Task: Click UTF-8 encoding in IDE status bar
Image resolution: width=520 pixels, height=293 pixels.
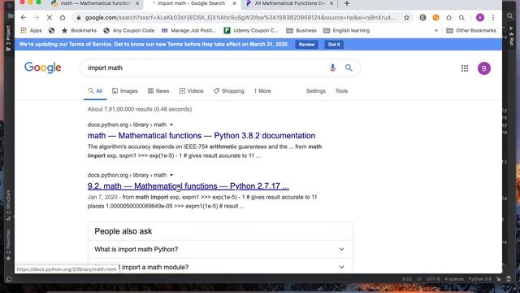Action: tap(433, 279)
